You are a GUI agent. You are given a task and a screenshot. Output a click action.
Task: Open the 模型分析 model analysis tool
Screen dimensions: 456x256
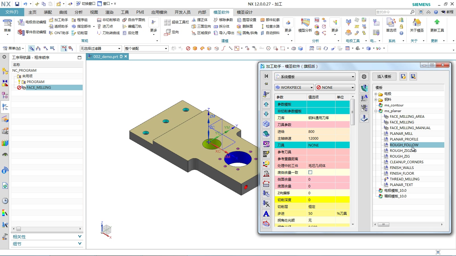point(305,25)
